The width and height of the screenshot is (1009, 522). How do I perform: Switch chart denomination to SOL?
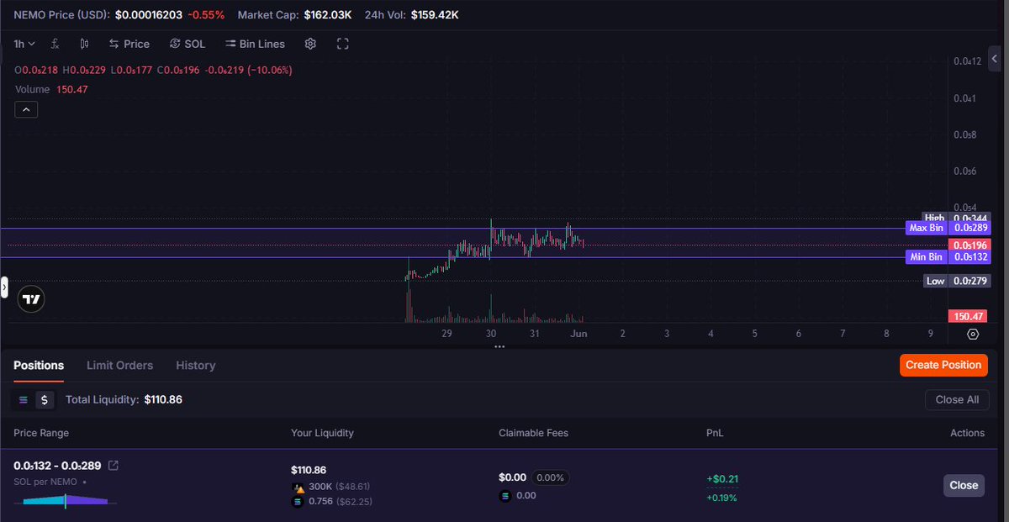[x=187, y=44]
